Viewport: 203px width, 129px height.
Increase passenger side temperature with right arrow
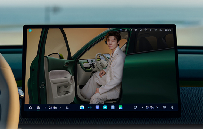[x=157, y=108]
